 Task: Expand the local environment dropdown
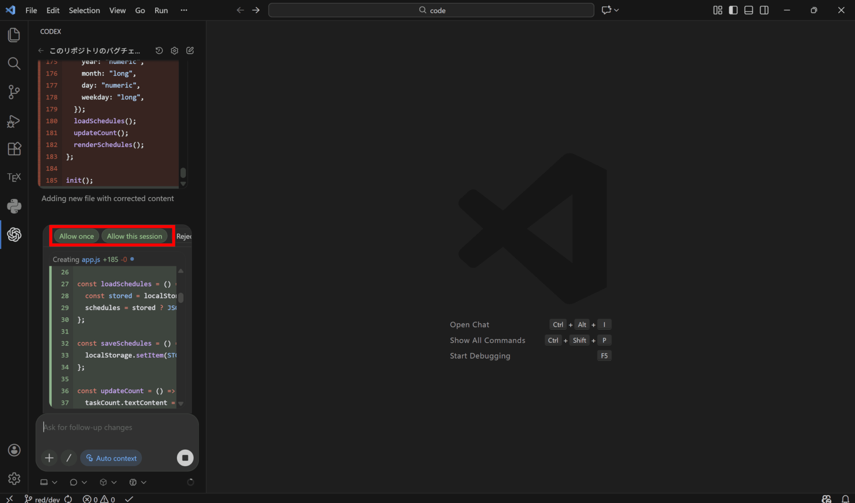48,482
